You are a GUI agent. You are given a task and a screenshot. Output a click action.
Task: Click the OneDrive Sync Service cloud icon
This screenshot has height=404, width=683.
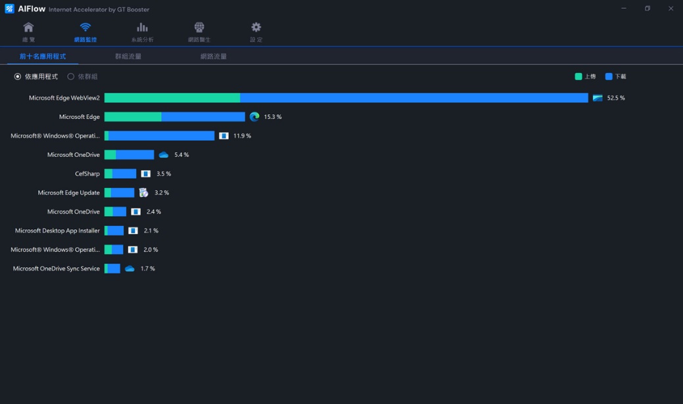coord(130,269)
